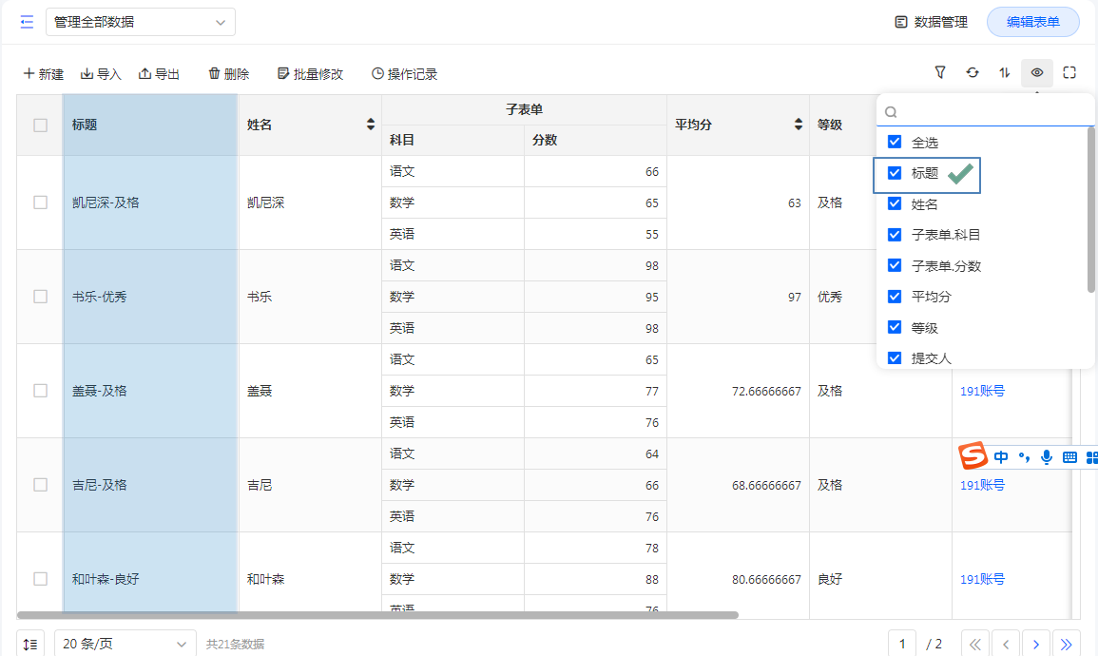Switch to 数据管理 tab
Screen dimensions: 1098x656
tap(931, 22)
